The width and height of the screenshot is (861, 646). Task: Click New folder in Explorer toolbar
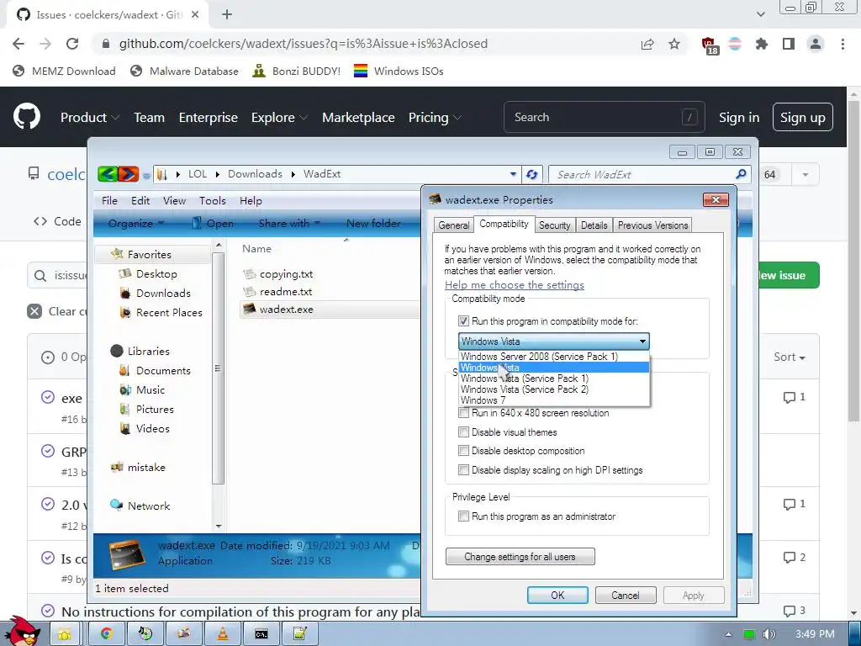tap(373, 223)
